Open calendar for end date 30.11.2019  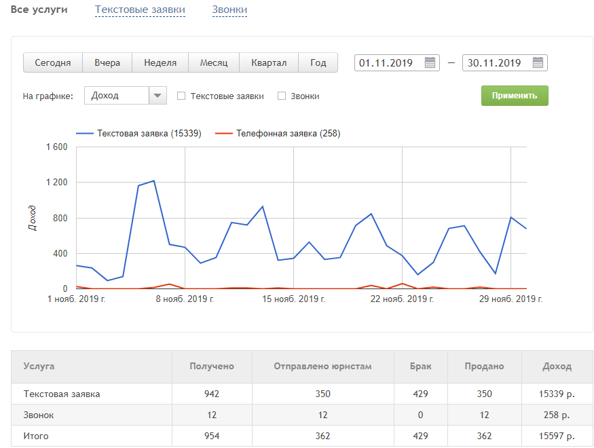pos(538,63)
